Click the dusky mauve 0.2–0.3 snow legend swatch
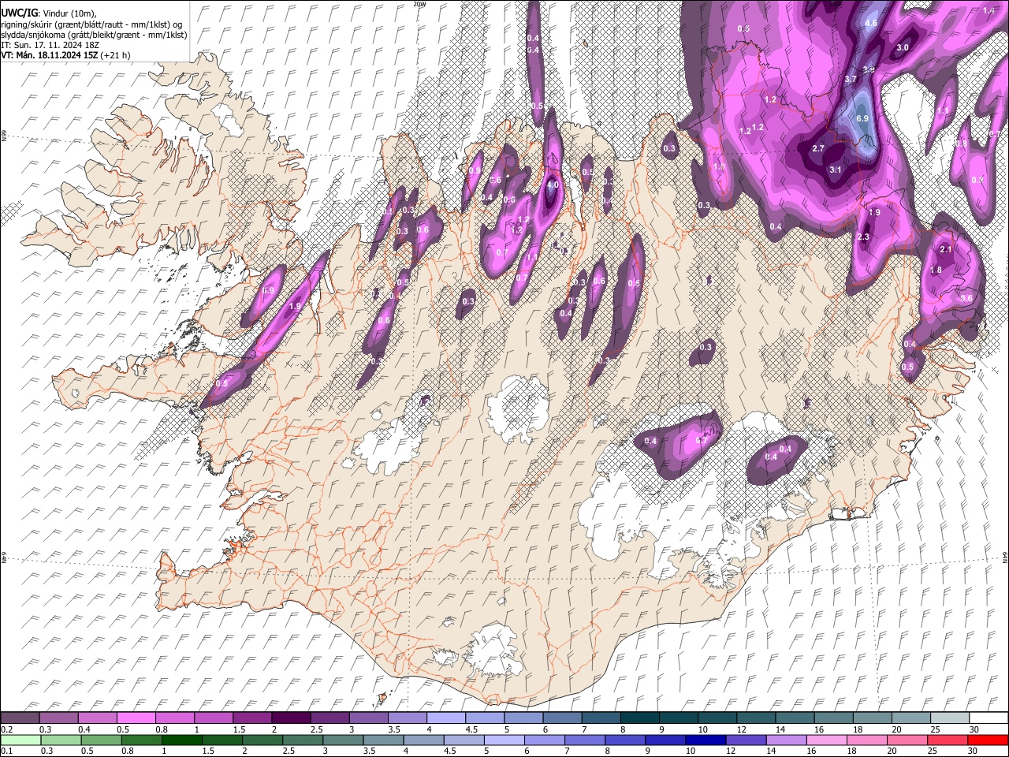 (20, 718)
